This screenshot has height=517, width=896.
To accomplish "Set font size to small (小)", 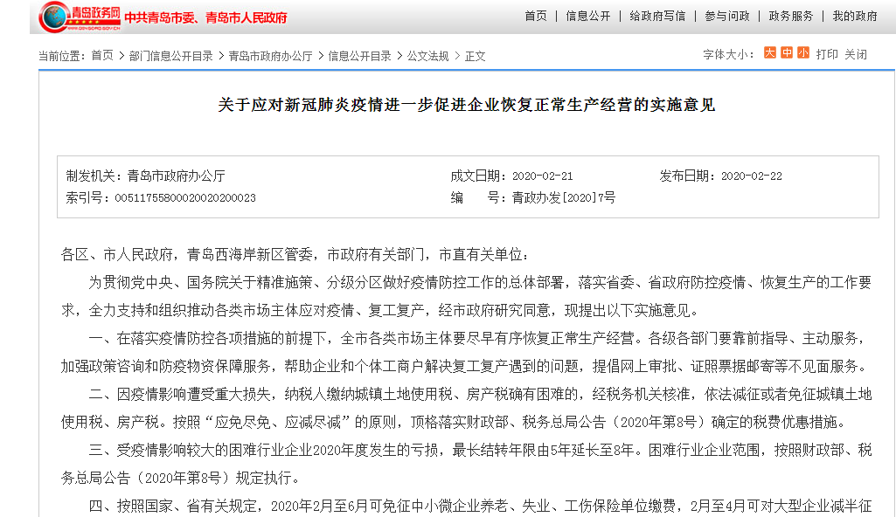I will click(803, 53).
